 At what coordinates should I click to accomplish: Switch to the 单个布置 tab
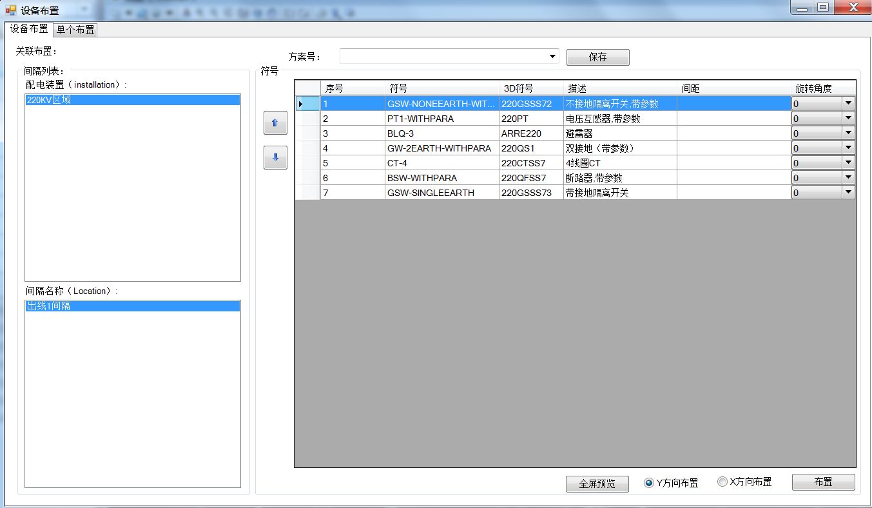click(75, 30)
